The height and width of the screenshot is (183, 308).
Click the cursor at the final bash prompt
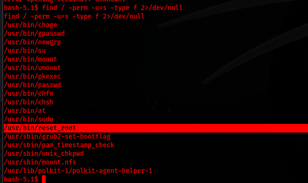[44, 179]
